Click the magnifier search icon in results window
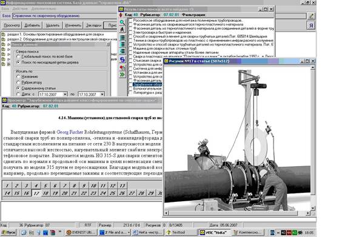Image resolution: width=342 pixels, height=237 pixels. [x=122, y=22]
